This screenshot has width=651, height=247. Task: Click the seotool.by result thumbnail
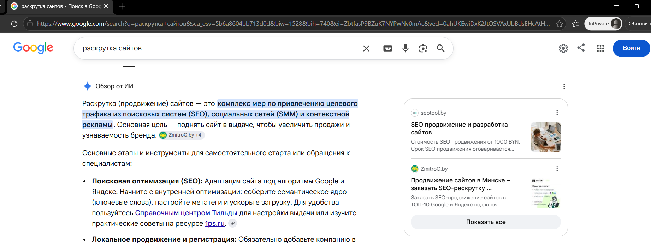tap(546, 137)
